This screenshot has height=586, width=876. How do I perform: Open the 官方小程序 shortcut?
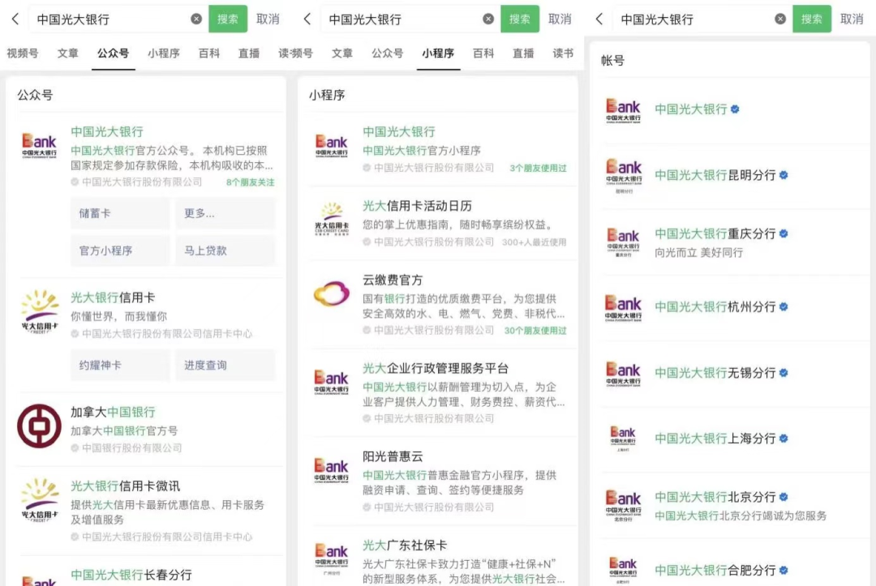tap(119, 250)
